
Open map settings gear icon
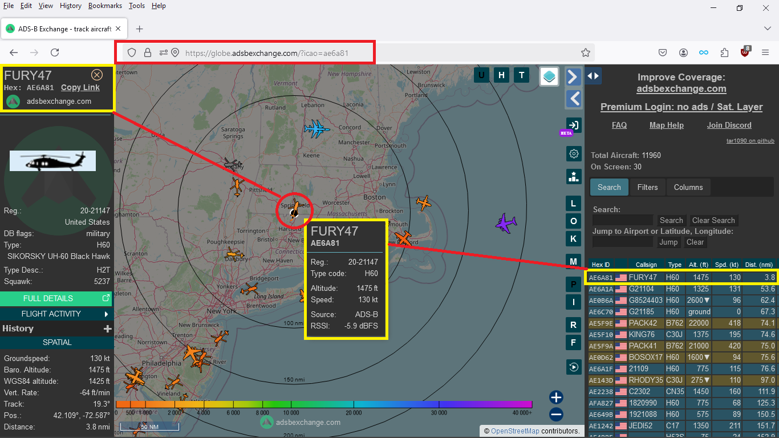click(574, 153)
